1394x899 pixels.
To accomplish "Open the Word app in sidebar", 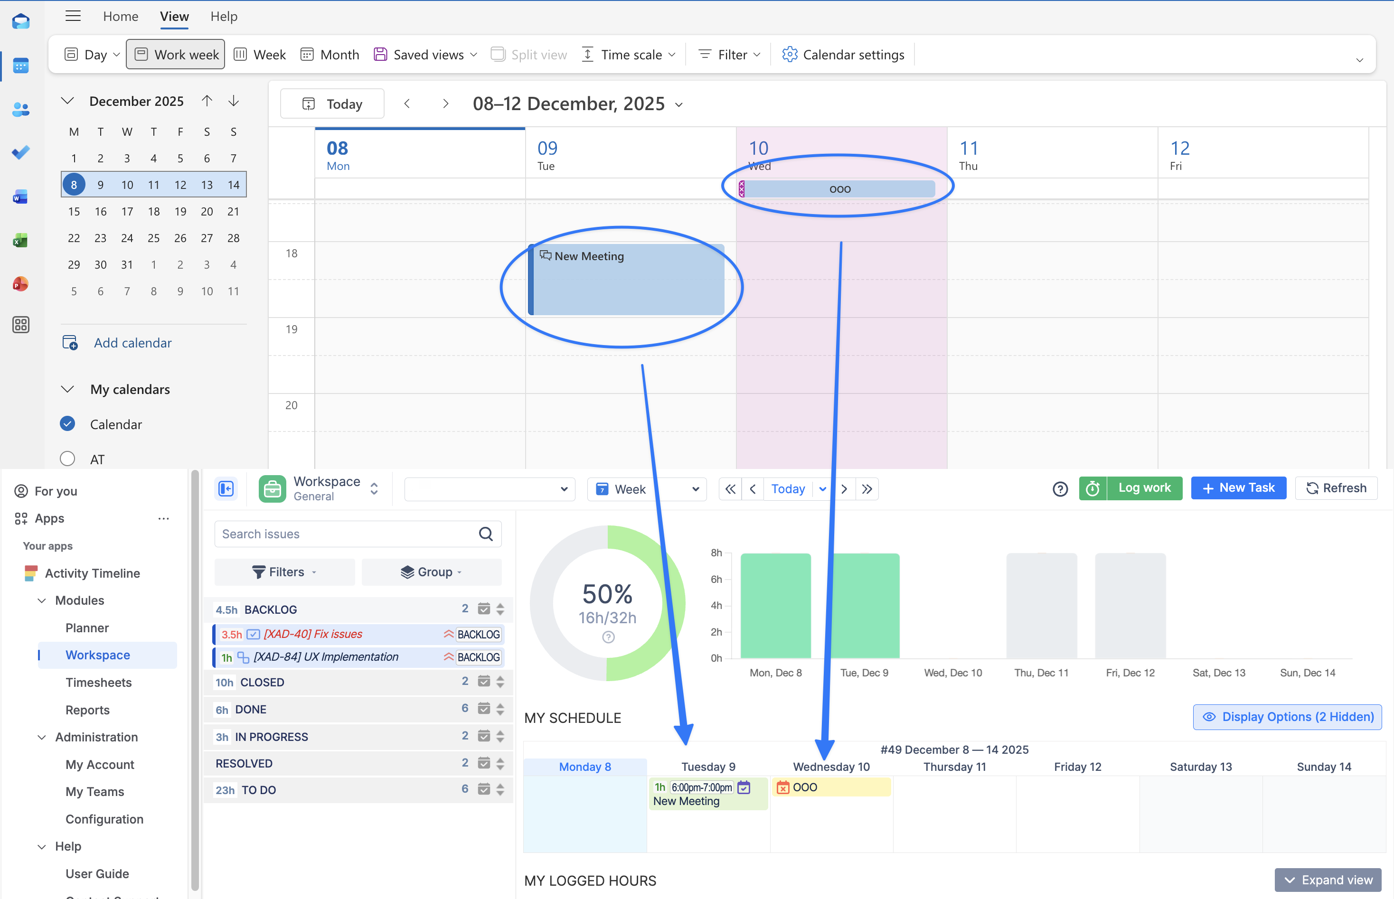I will [x=20, y=197].
